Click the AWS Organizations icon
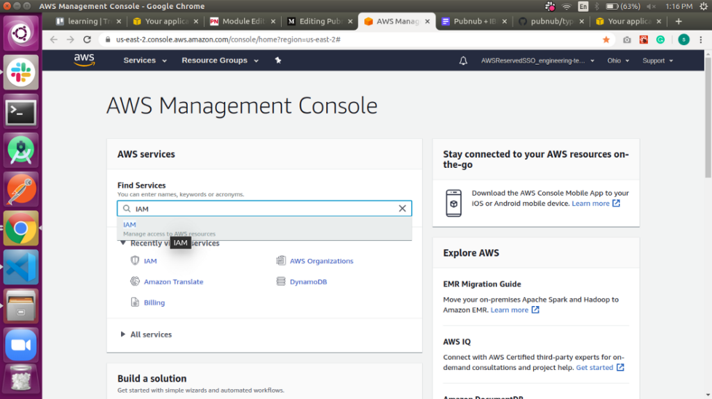 pos(281,260)
